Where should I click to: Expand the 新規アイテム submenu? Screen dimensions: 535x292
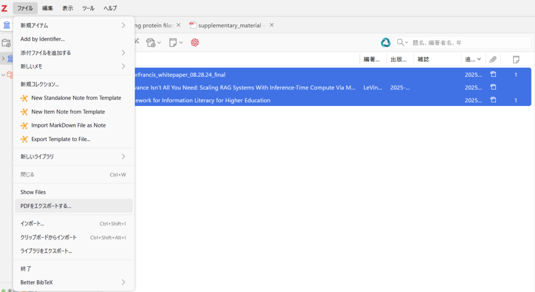73,25
